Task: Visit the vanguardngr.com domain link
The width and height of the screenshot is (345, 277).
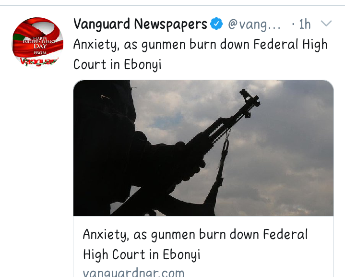Action: 133,273
